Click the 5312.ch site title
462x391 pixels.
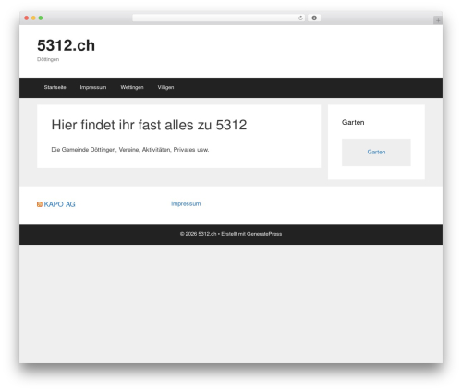click(66, 45)
